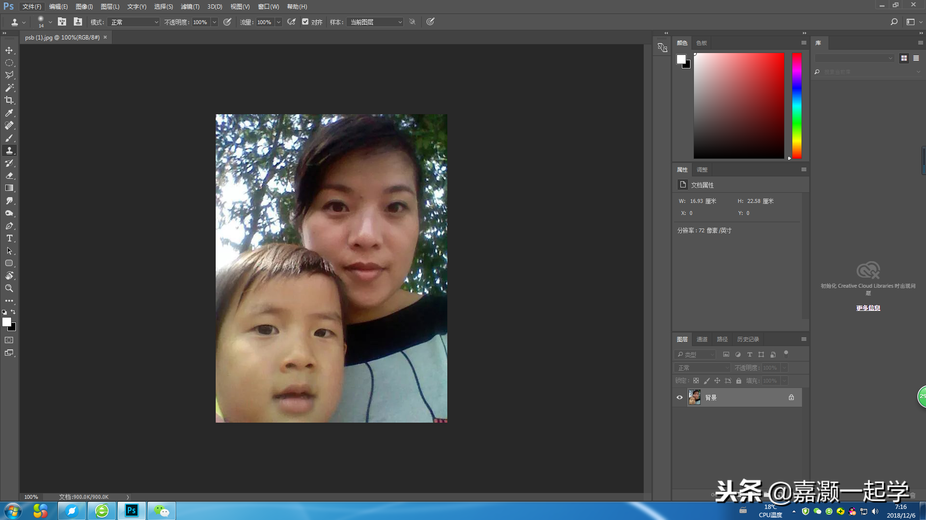Open the 滤镜(T) menu
The width and height of the screenshot is (926, 520).
pos(190,7)
